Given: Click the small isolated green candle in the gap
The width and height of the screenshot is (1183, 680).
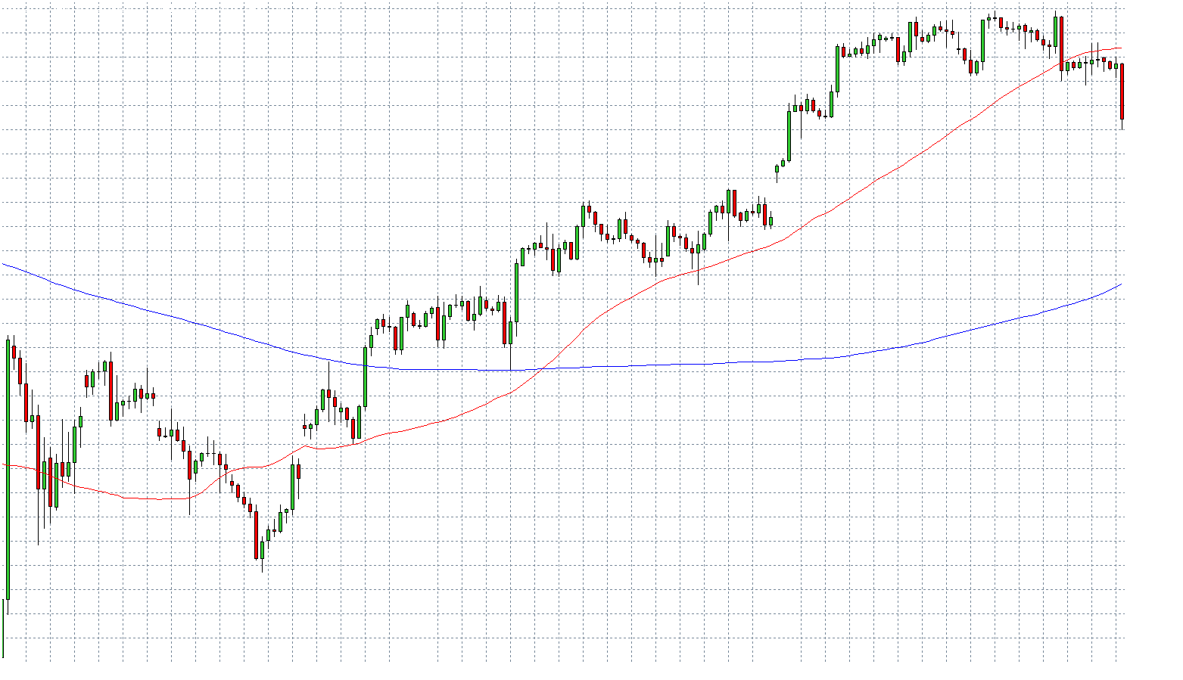Looking at the screenshot, I should [x=777, y=170].
